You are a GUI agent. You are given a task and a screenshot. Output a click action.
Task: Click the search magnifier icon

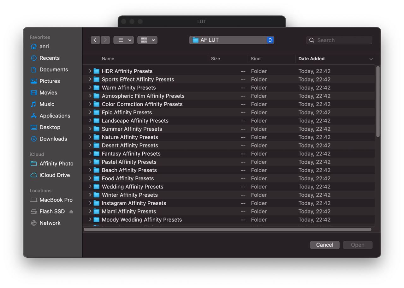312,40
